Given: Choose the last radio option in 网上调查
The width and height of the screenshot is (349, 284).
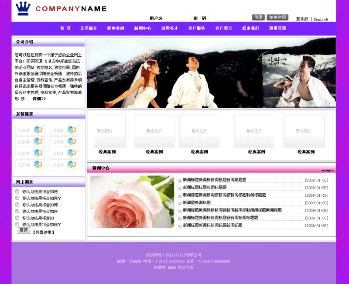Looking at the screenshot, I should click(17, 224).
